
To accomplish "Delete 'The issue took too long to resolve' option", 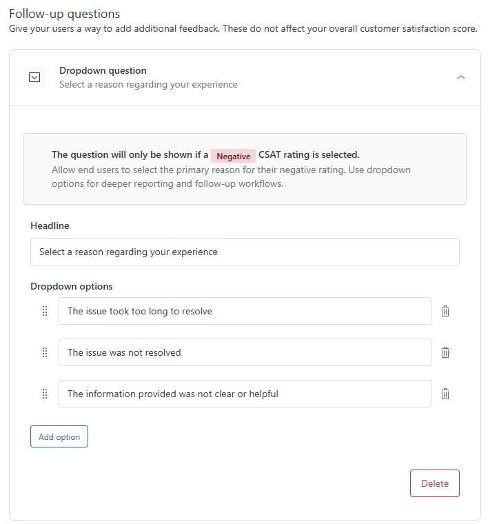I will 445,311.
